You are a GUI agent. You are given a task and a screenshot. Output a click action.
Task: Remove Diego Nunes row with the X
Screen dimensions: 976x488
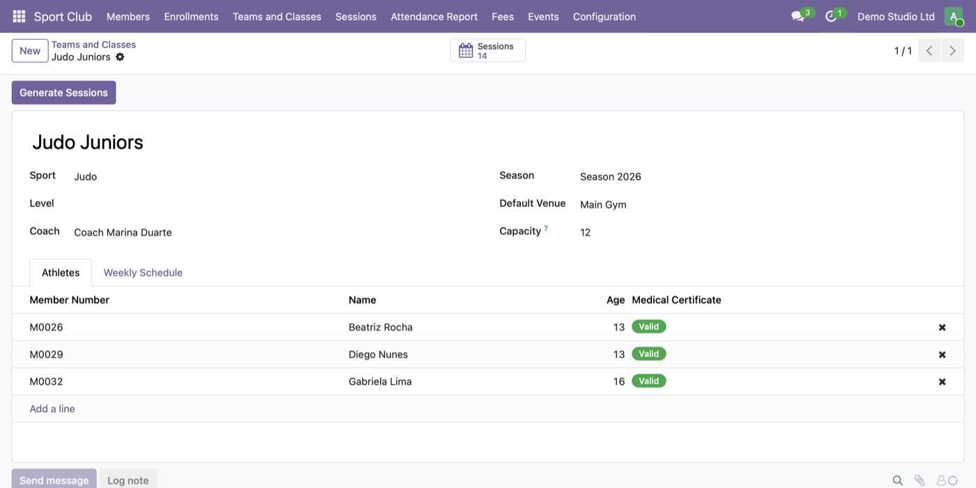pyautogui.click(x=942, y=354)
